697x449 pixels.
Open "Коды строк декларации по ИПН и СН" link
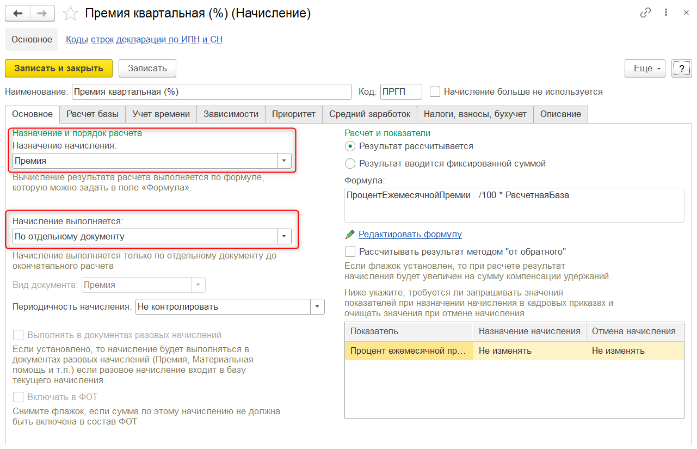[144, 40]
